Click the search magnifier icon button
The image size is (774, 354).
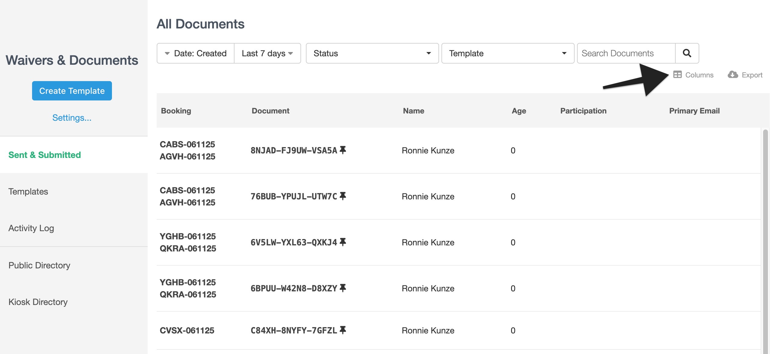click(687, 53)
